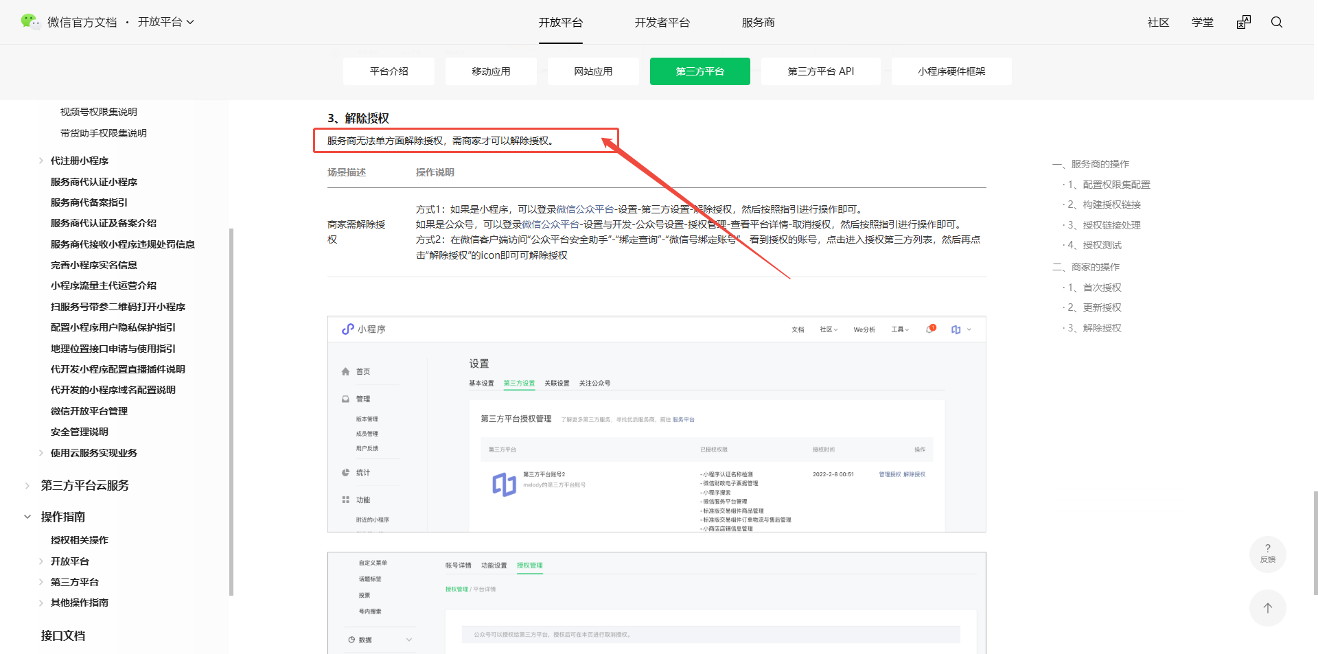The width and height of the screenshot is (1318, 654).
Task: Open 学堂 in the header
Action: 1203,23
